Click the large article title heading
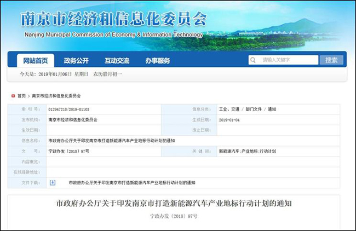This screenshot has width=356, height=231. pos(174,204)
